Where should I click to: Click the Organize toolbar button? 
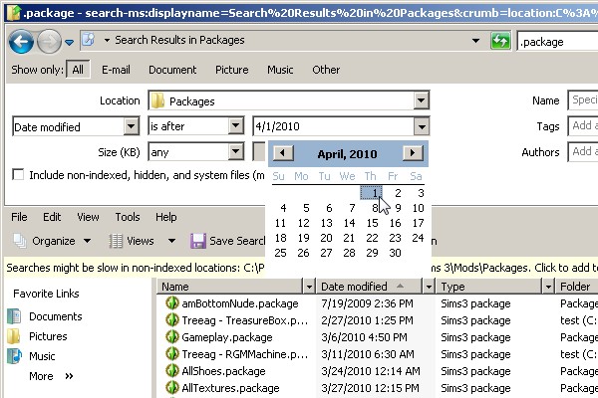point(52,241)
